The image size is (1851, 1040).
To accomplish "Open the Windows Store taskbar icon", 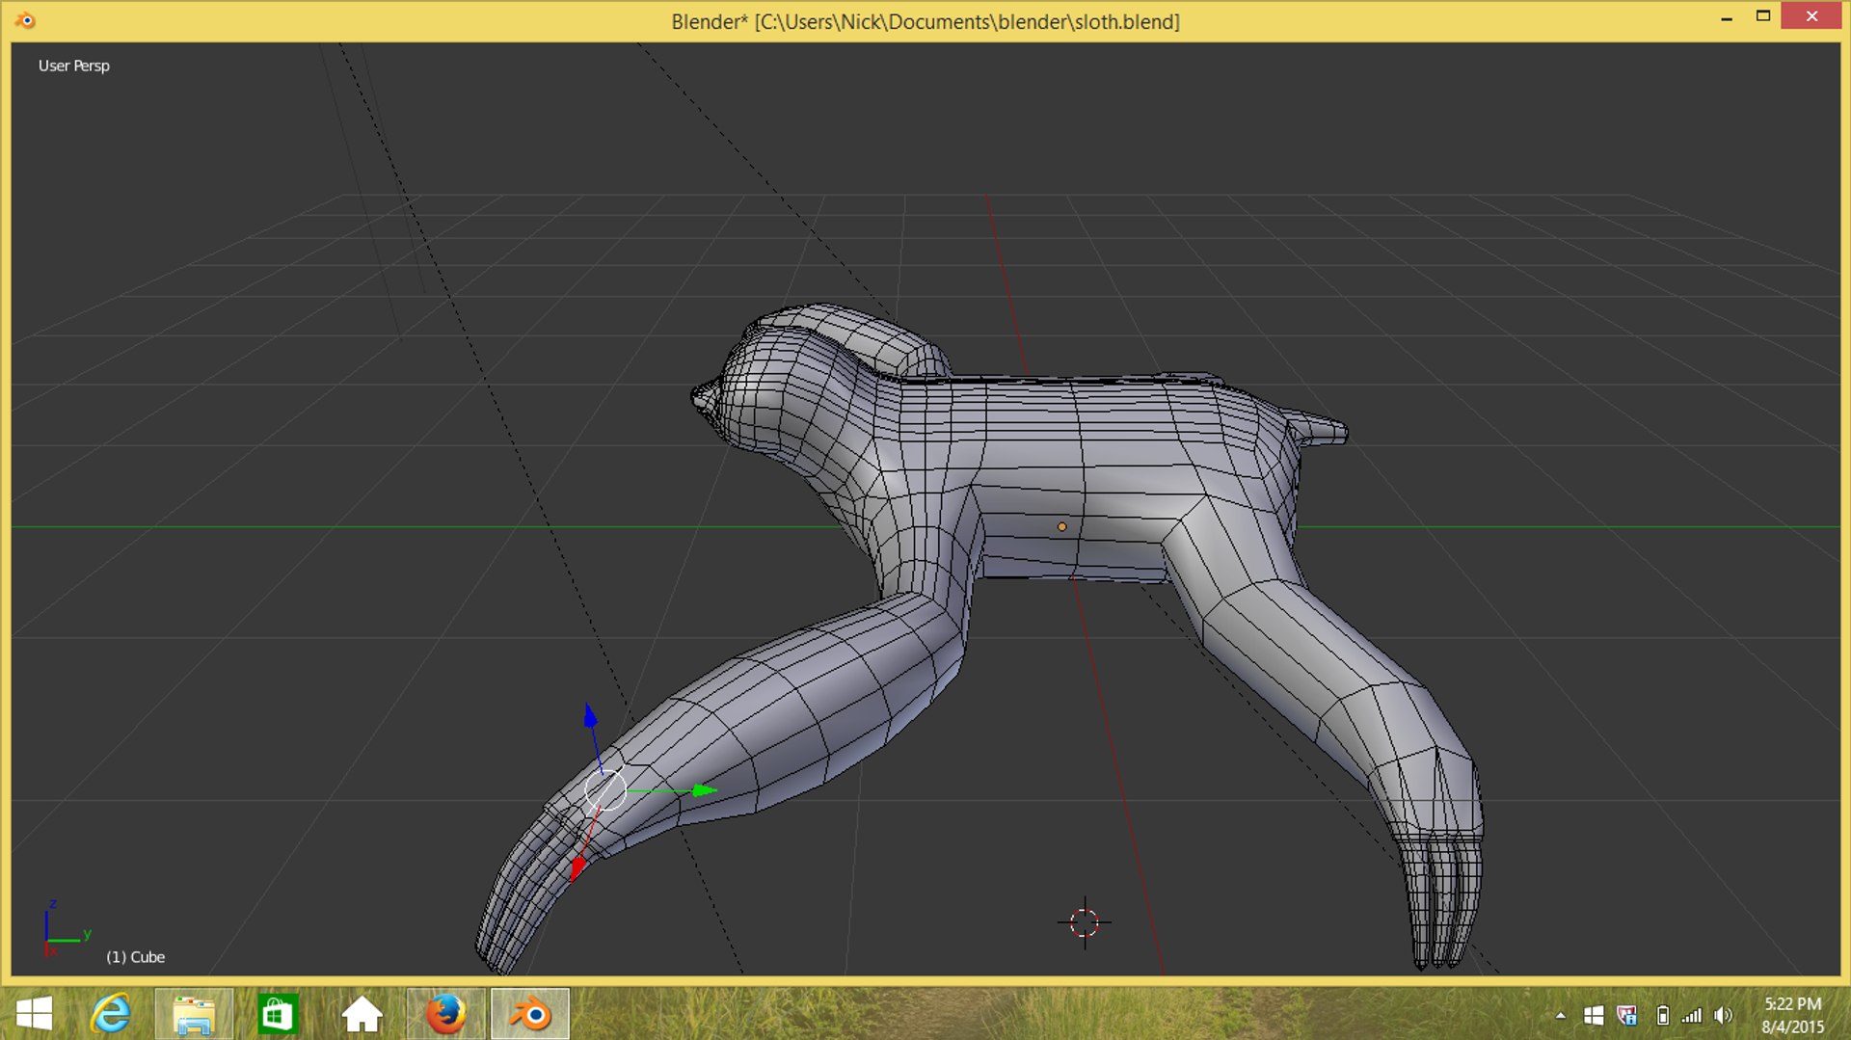I will [x=278, y=1014].
